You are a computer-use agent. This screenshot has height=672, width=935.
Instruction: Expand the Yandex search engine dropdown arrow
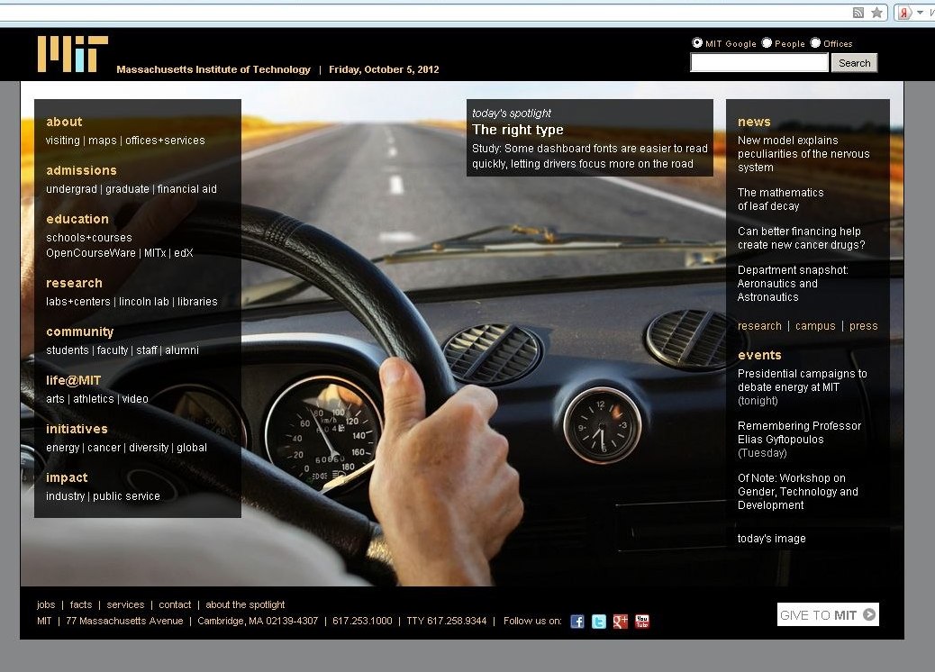(x=920, y=13)
